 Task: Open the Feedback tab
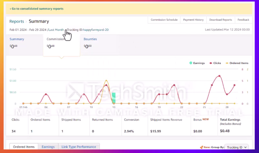coord(243,20)
